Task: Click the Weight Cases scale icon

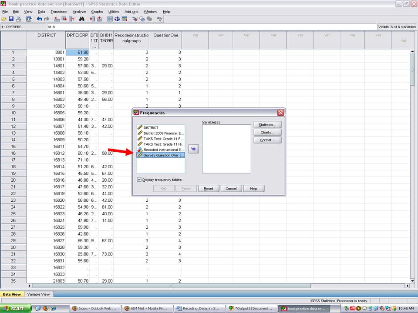Action: (x=117, y=19)
